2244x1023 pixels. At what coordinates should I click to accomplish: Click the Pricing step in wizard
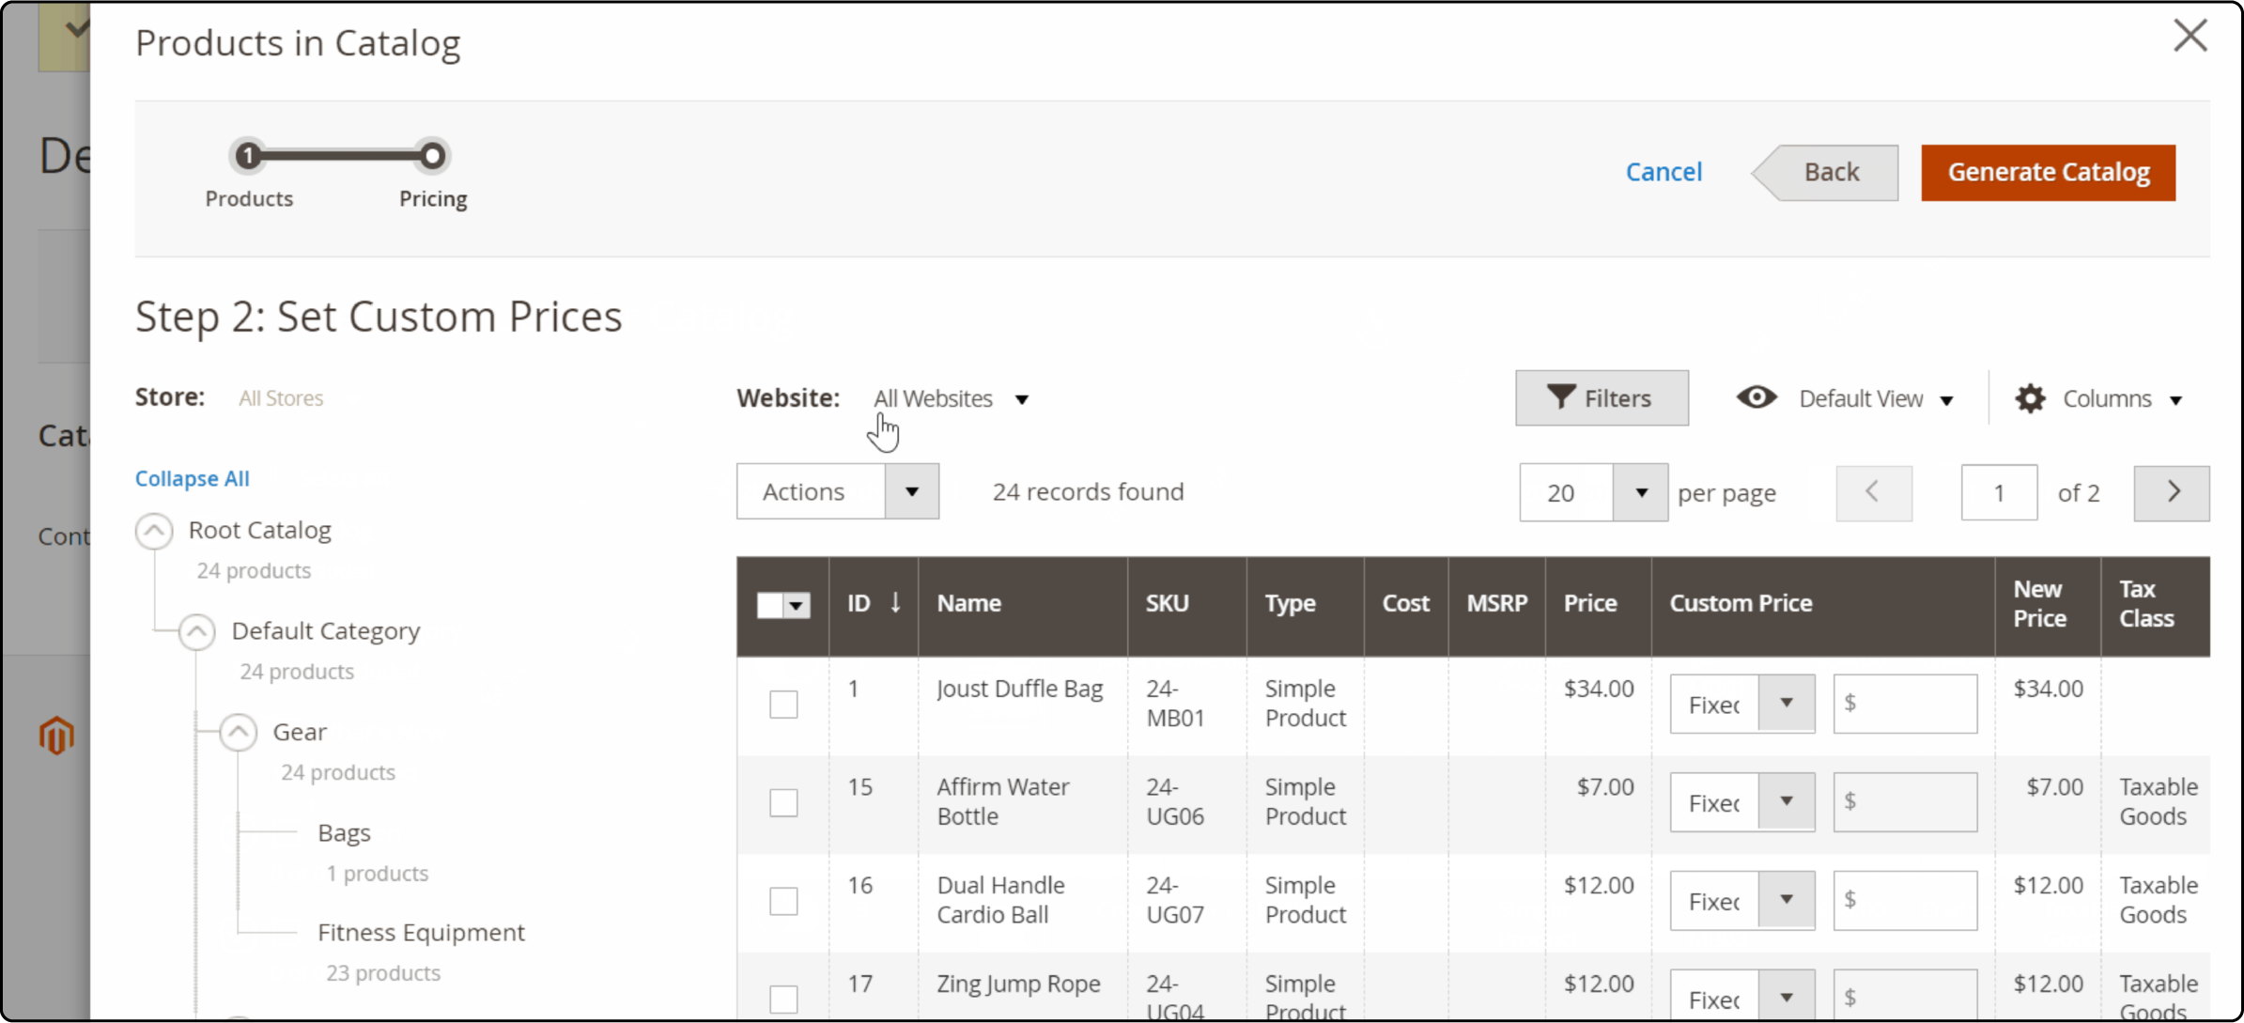point(434,154)
